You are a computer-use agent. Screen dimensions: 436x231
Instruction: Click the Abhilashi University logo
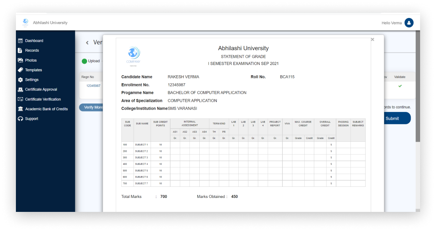click(25, 22)
